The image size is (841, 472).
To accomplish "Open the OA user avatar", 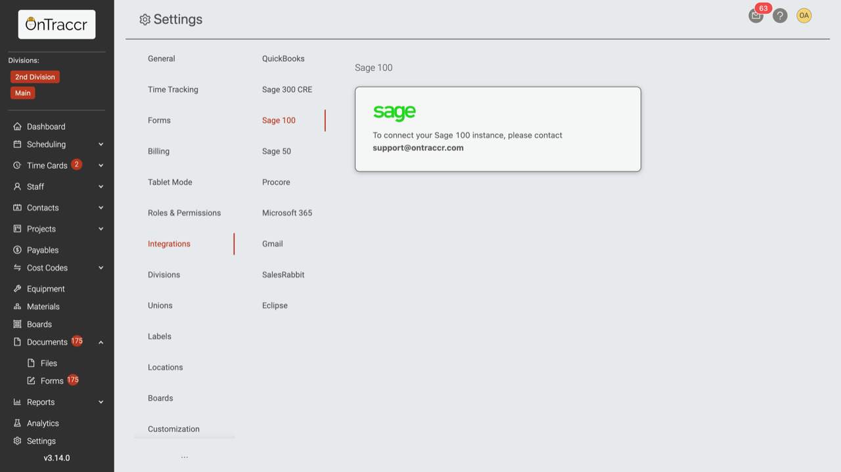I will pos(804,15).
